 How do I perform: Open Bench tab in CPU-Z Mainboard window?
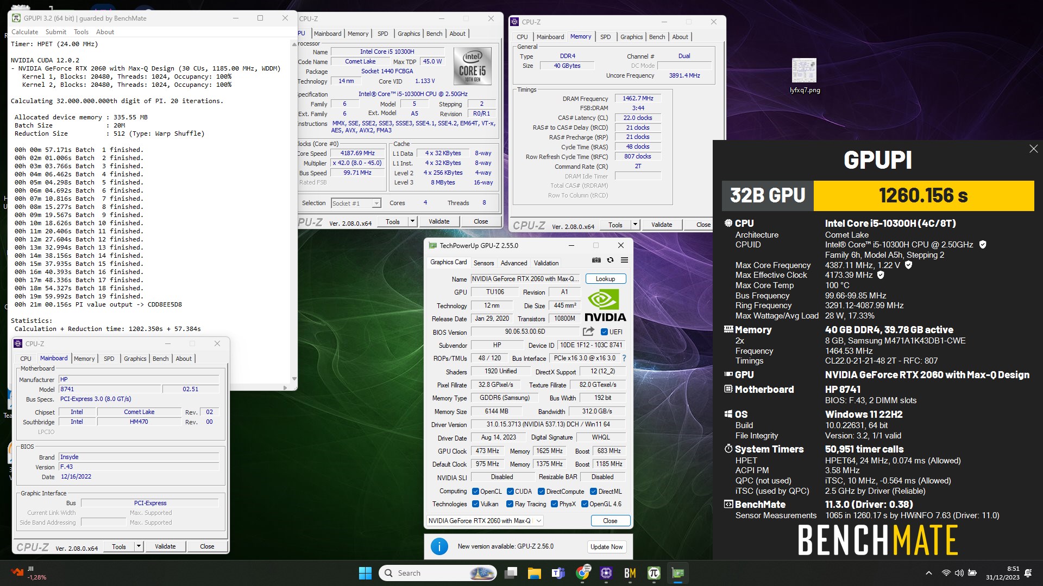160,359
